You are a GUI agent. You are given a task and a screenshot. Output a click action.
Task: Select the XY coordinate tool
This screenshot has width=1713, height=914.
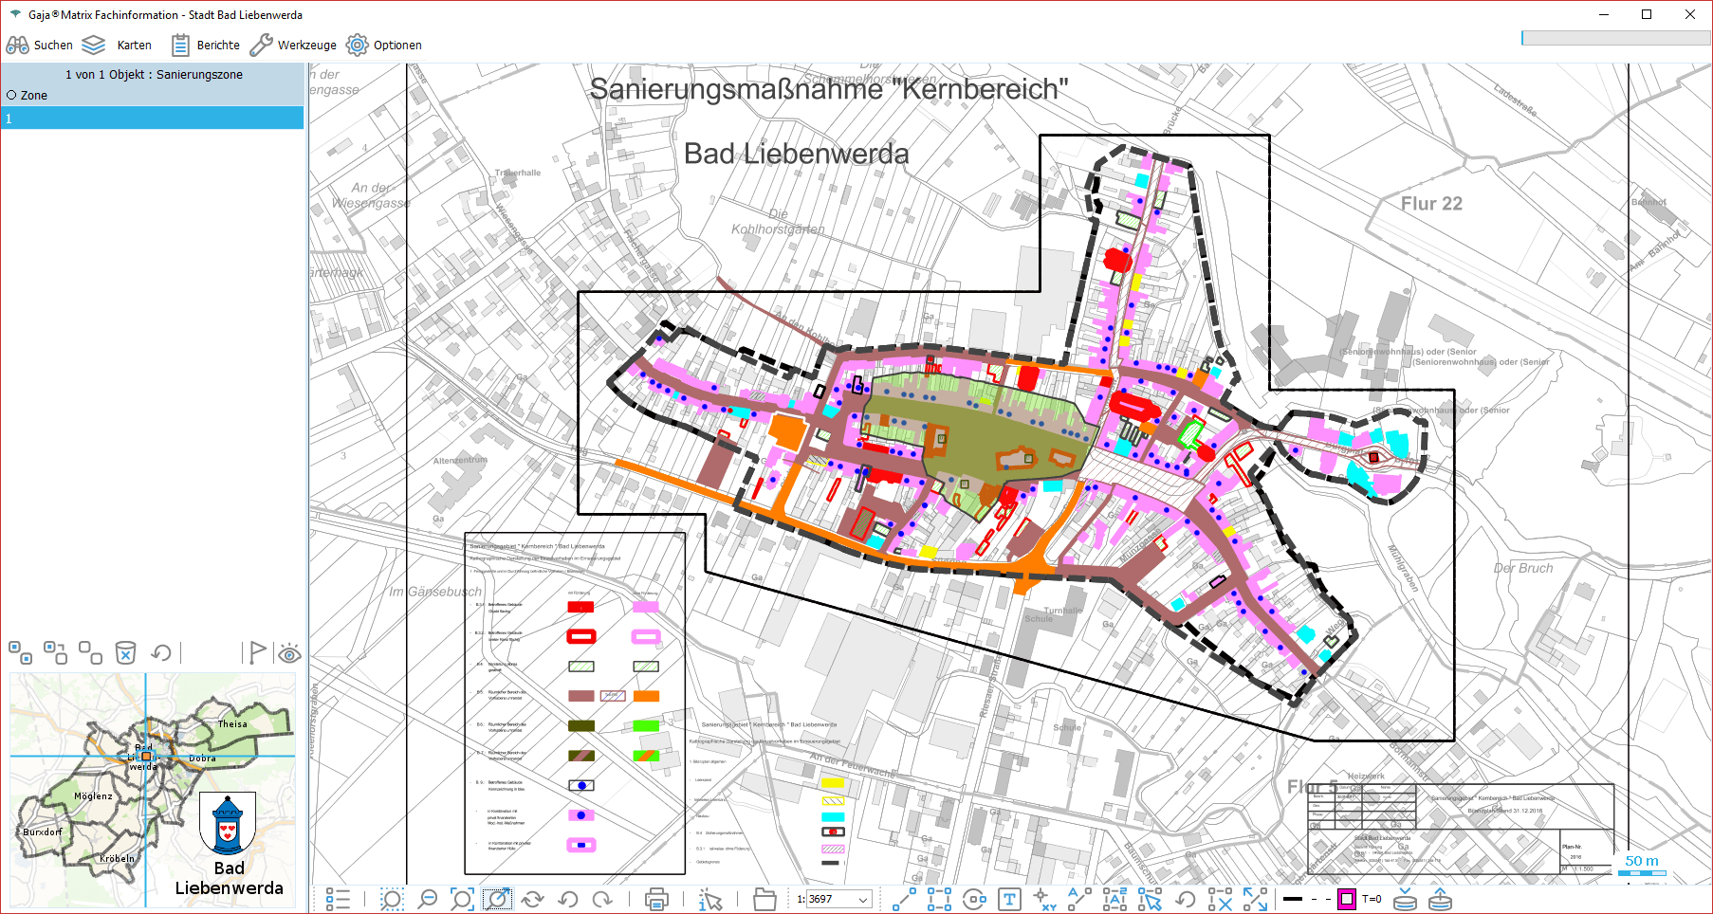[x=1044, y=899]
